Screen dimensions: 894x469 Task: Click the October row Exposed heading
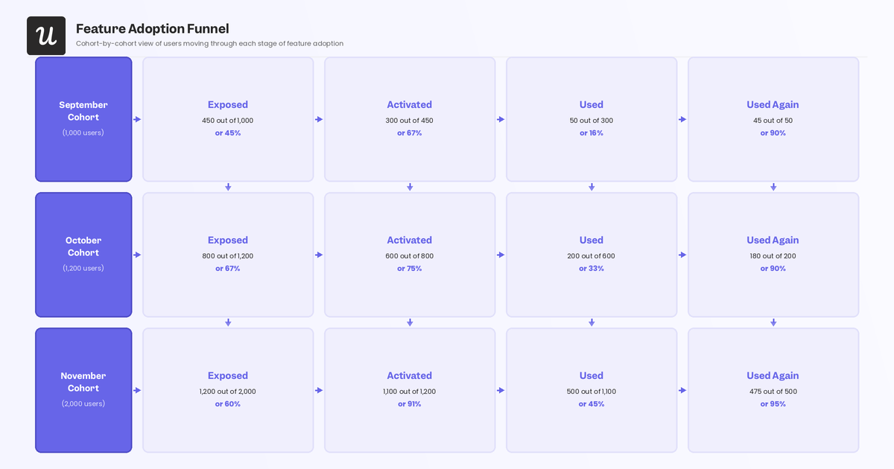(228, 240)
